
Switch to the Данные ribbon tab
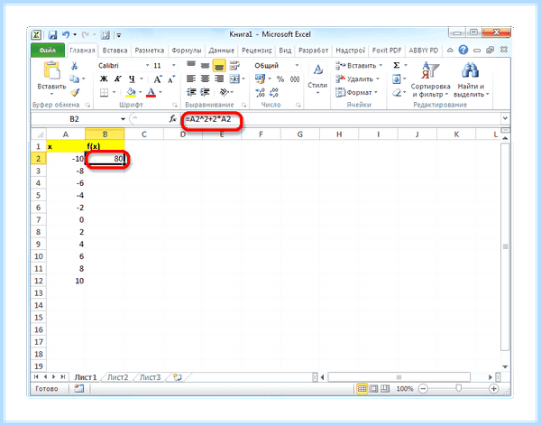[222, 51]
